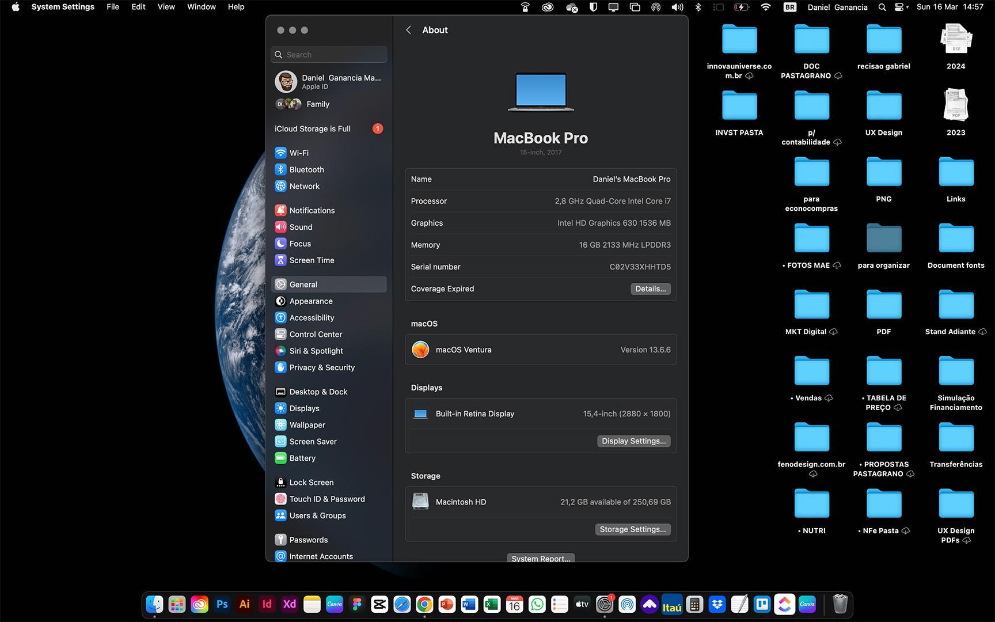Image resolution: width=995 pixels, height=622 pixels.
Task: Click the BR input source in menu bar
Action: [790, 7]
